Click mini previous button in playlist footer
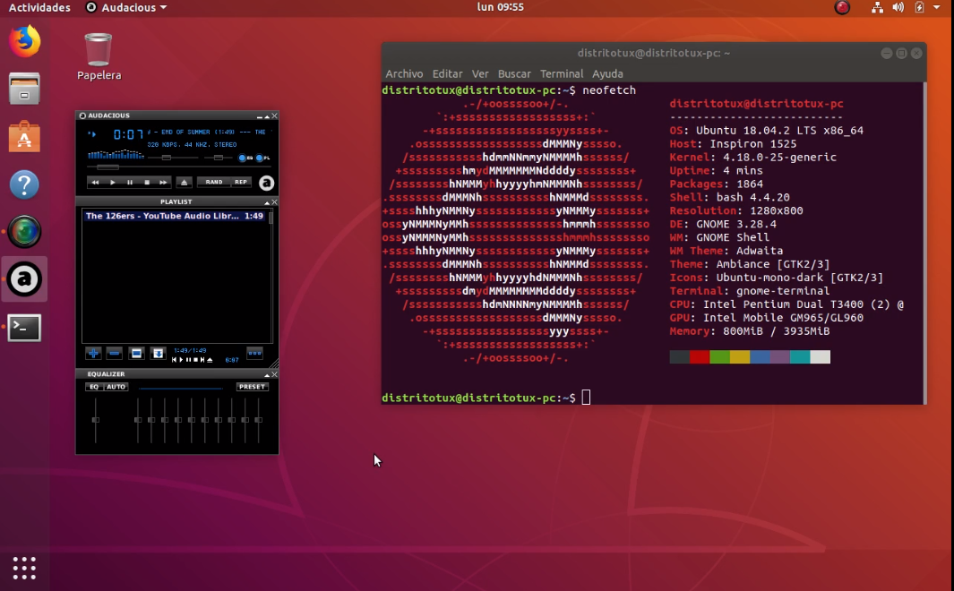This screenshot has width=954, height=591. coord(174,360)
